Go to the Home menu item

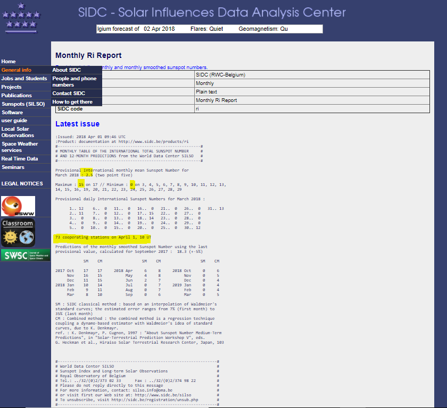click(9, 62)
